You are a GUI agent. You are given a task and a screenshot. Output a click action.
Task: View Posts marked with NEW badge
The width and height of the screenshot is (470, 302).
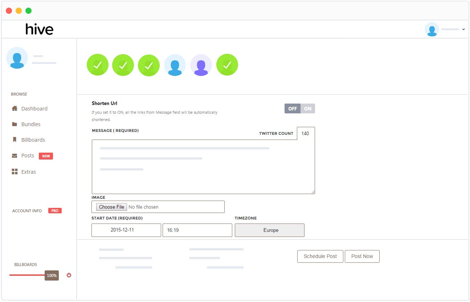27,156
